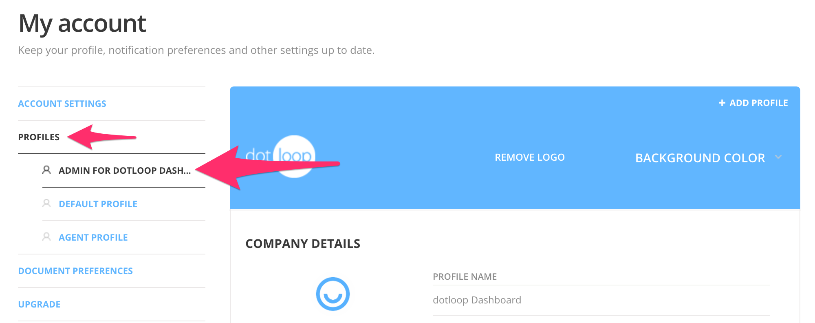Expand the Background Color chevron arrow
Screen dimensions: 815x323
[x=779, y=157]
